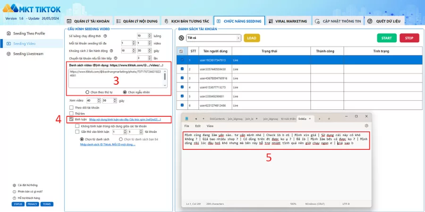This screenshot has height=212, width=425.
Task: Click the Cập Nhật Thông Tin tab icon
Action: (317, 21)
